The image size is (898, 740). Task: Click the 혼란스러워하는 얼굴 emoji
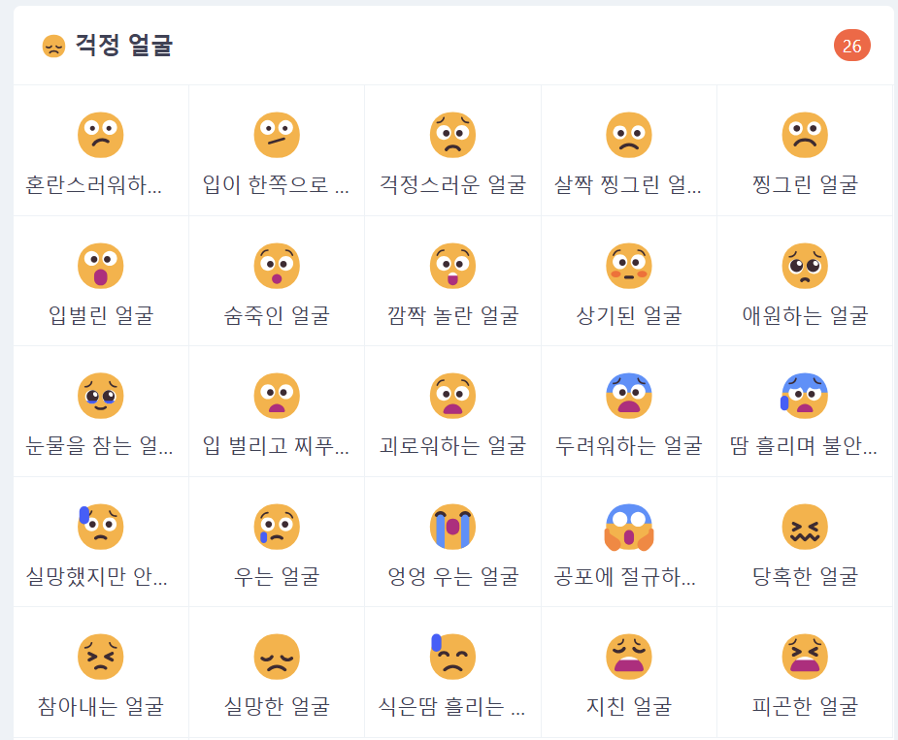(x=101, y=134)
